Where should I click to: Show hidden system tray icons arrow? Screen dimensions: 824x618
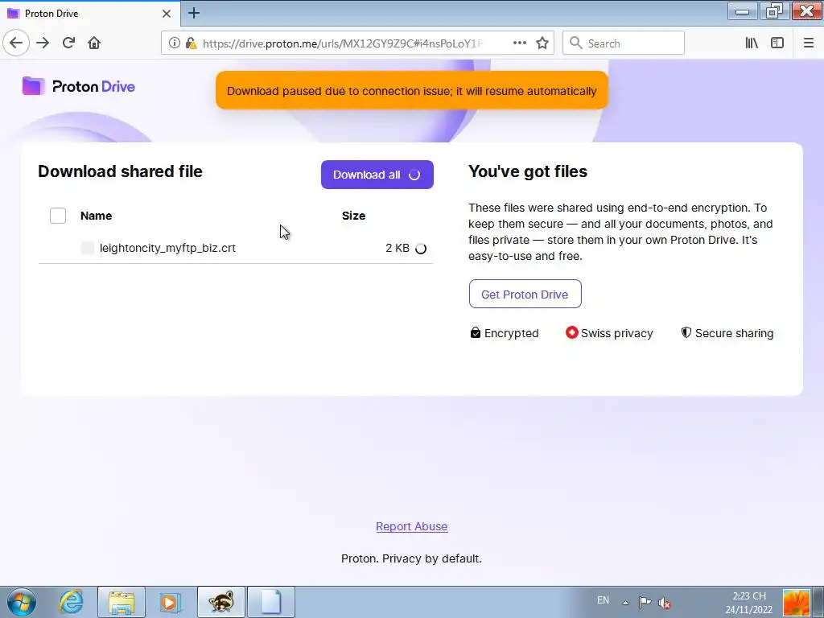tap(625, 602)
